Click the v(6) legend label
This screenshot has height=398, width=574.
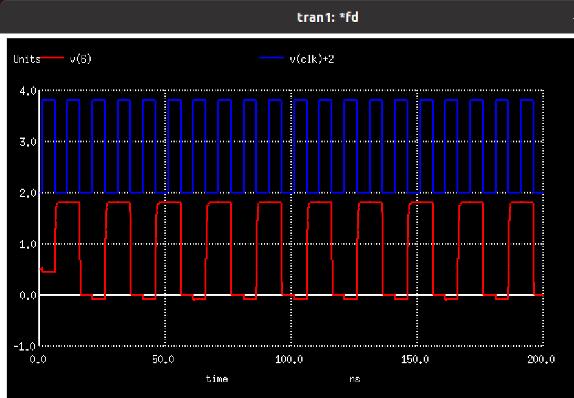pos(80,58)
